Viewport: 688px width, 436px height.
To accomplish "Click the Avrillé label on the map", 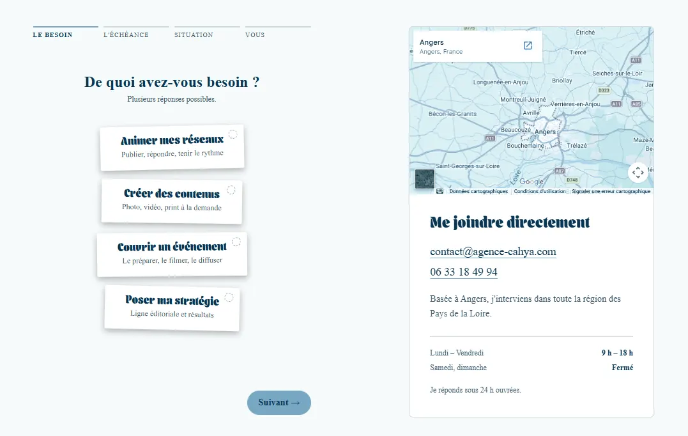I will (531, 113).
